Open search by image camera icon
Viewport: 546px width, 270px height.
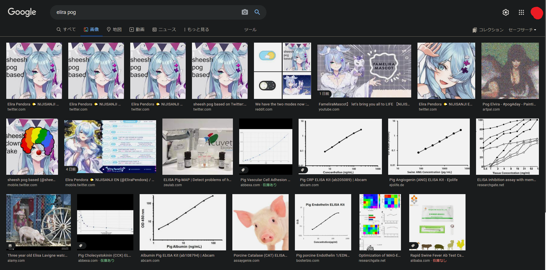click(x=245, y=12)
